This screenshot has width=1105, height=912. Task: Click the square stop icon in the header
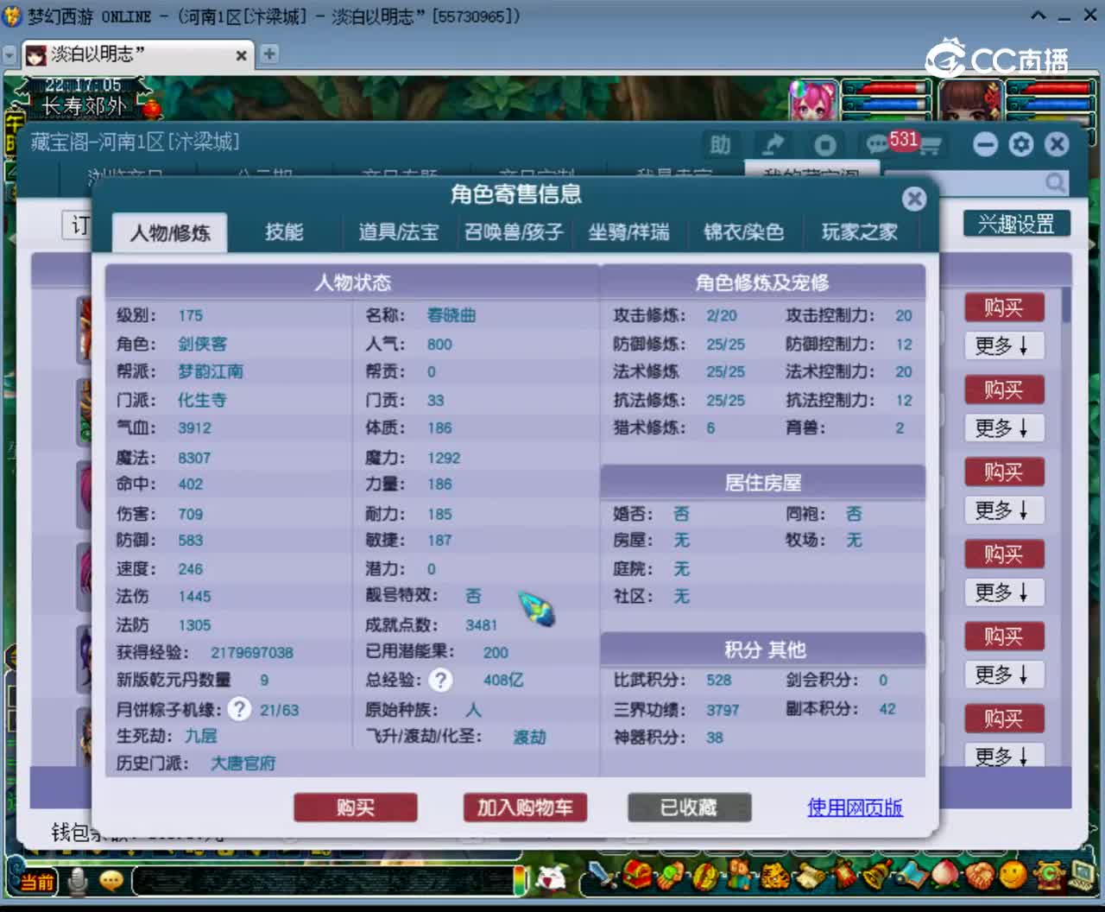tap(824, 144)
